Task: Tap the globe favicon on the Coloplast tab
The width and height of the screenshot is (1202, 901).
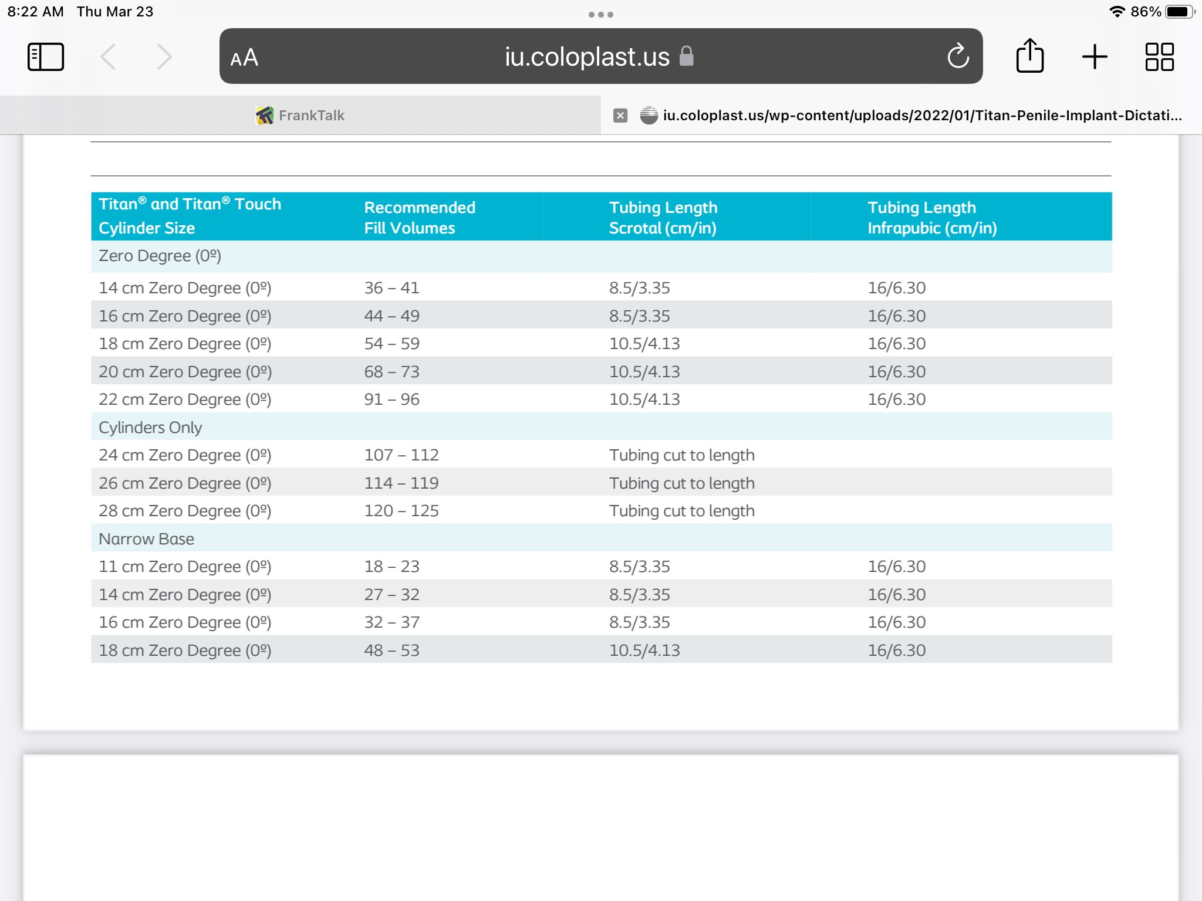Action: click(649, 116)
